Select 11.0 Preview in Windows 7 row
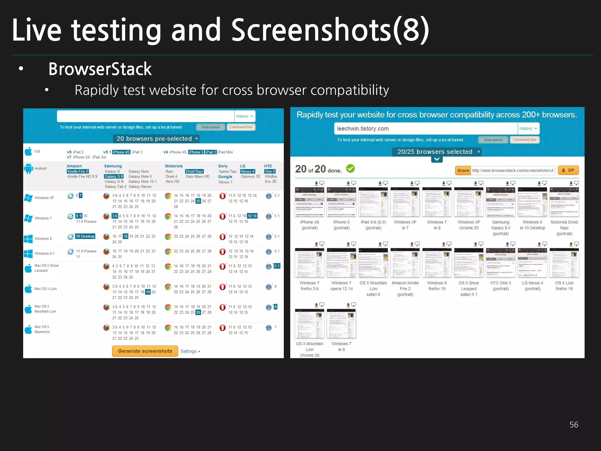Image resolution: width=601 pixels, height=451 pixels. [86, 222]
